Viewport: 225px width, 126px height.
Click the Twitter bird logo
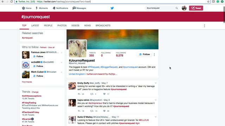tap(112, 8)
